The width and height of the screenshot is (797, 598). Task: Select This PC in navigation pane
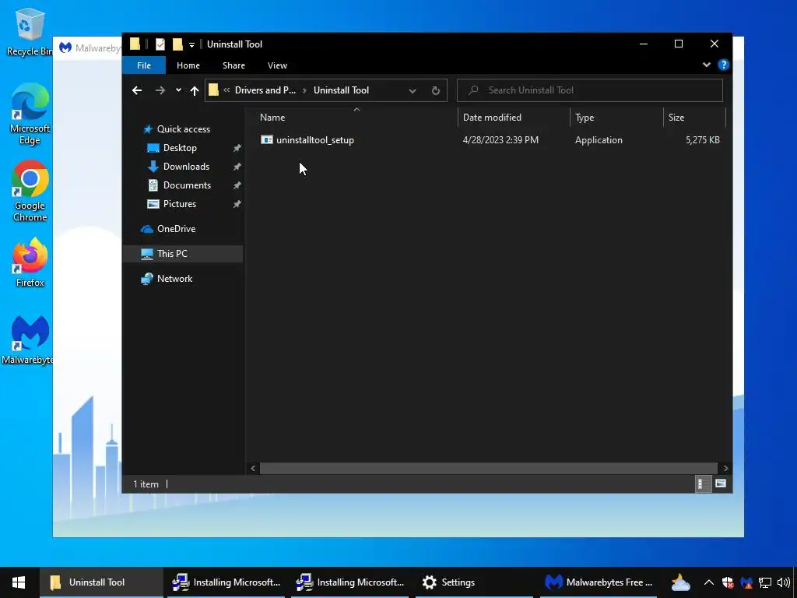[183, 254]
